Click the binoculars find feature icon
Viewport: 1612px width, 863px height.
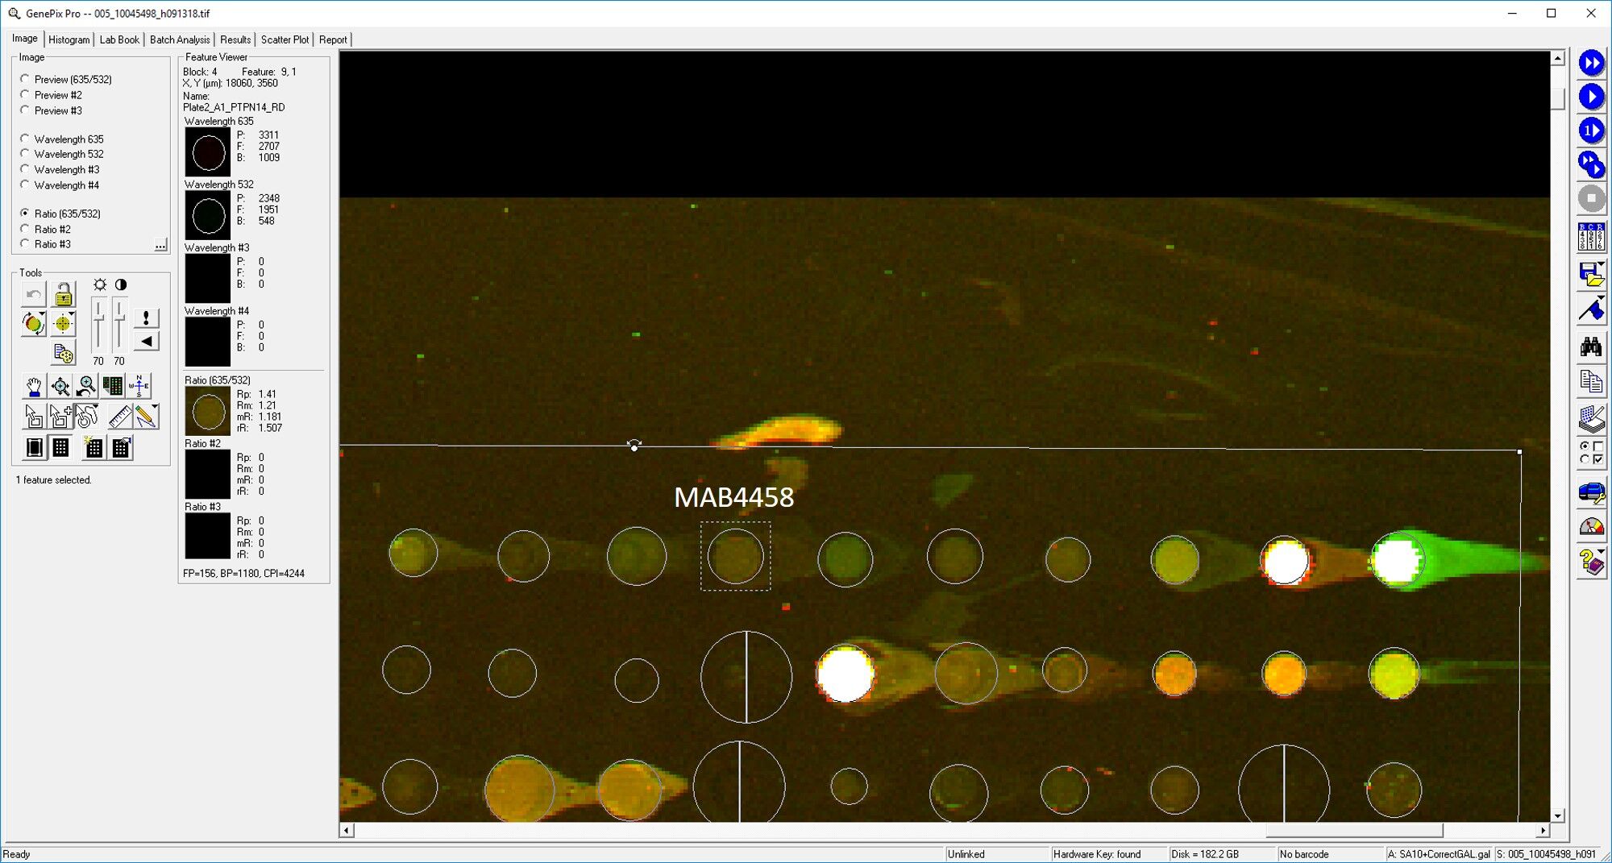1590,347
